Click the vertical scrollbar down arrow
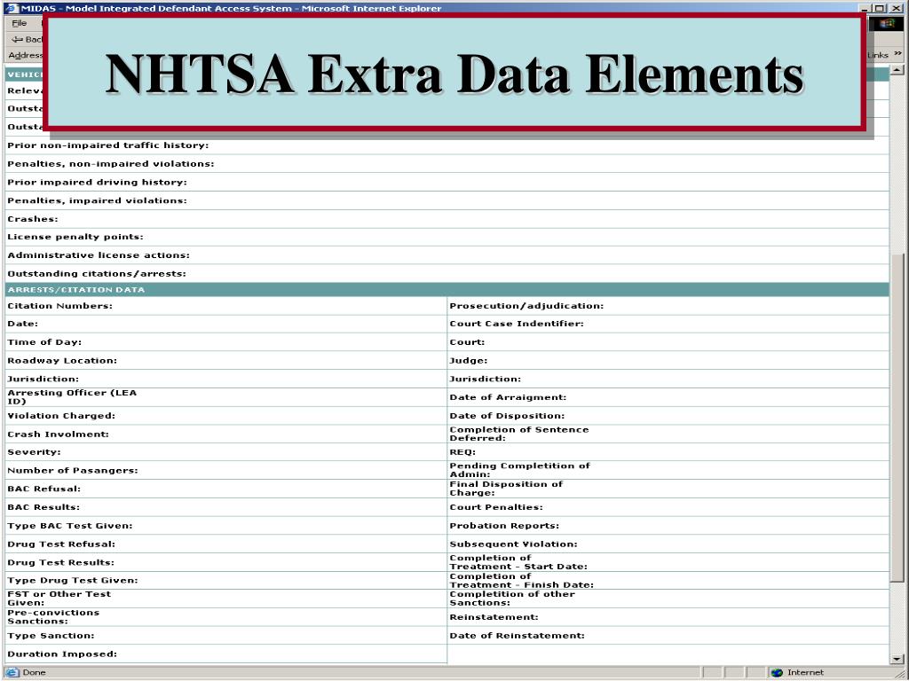 [x=897, y=659]
